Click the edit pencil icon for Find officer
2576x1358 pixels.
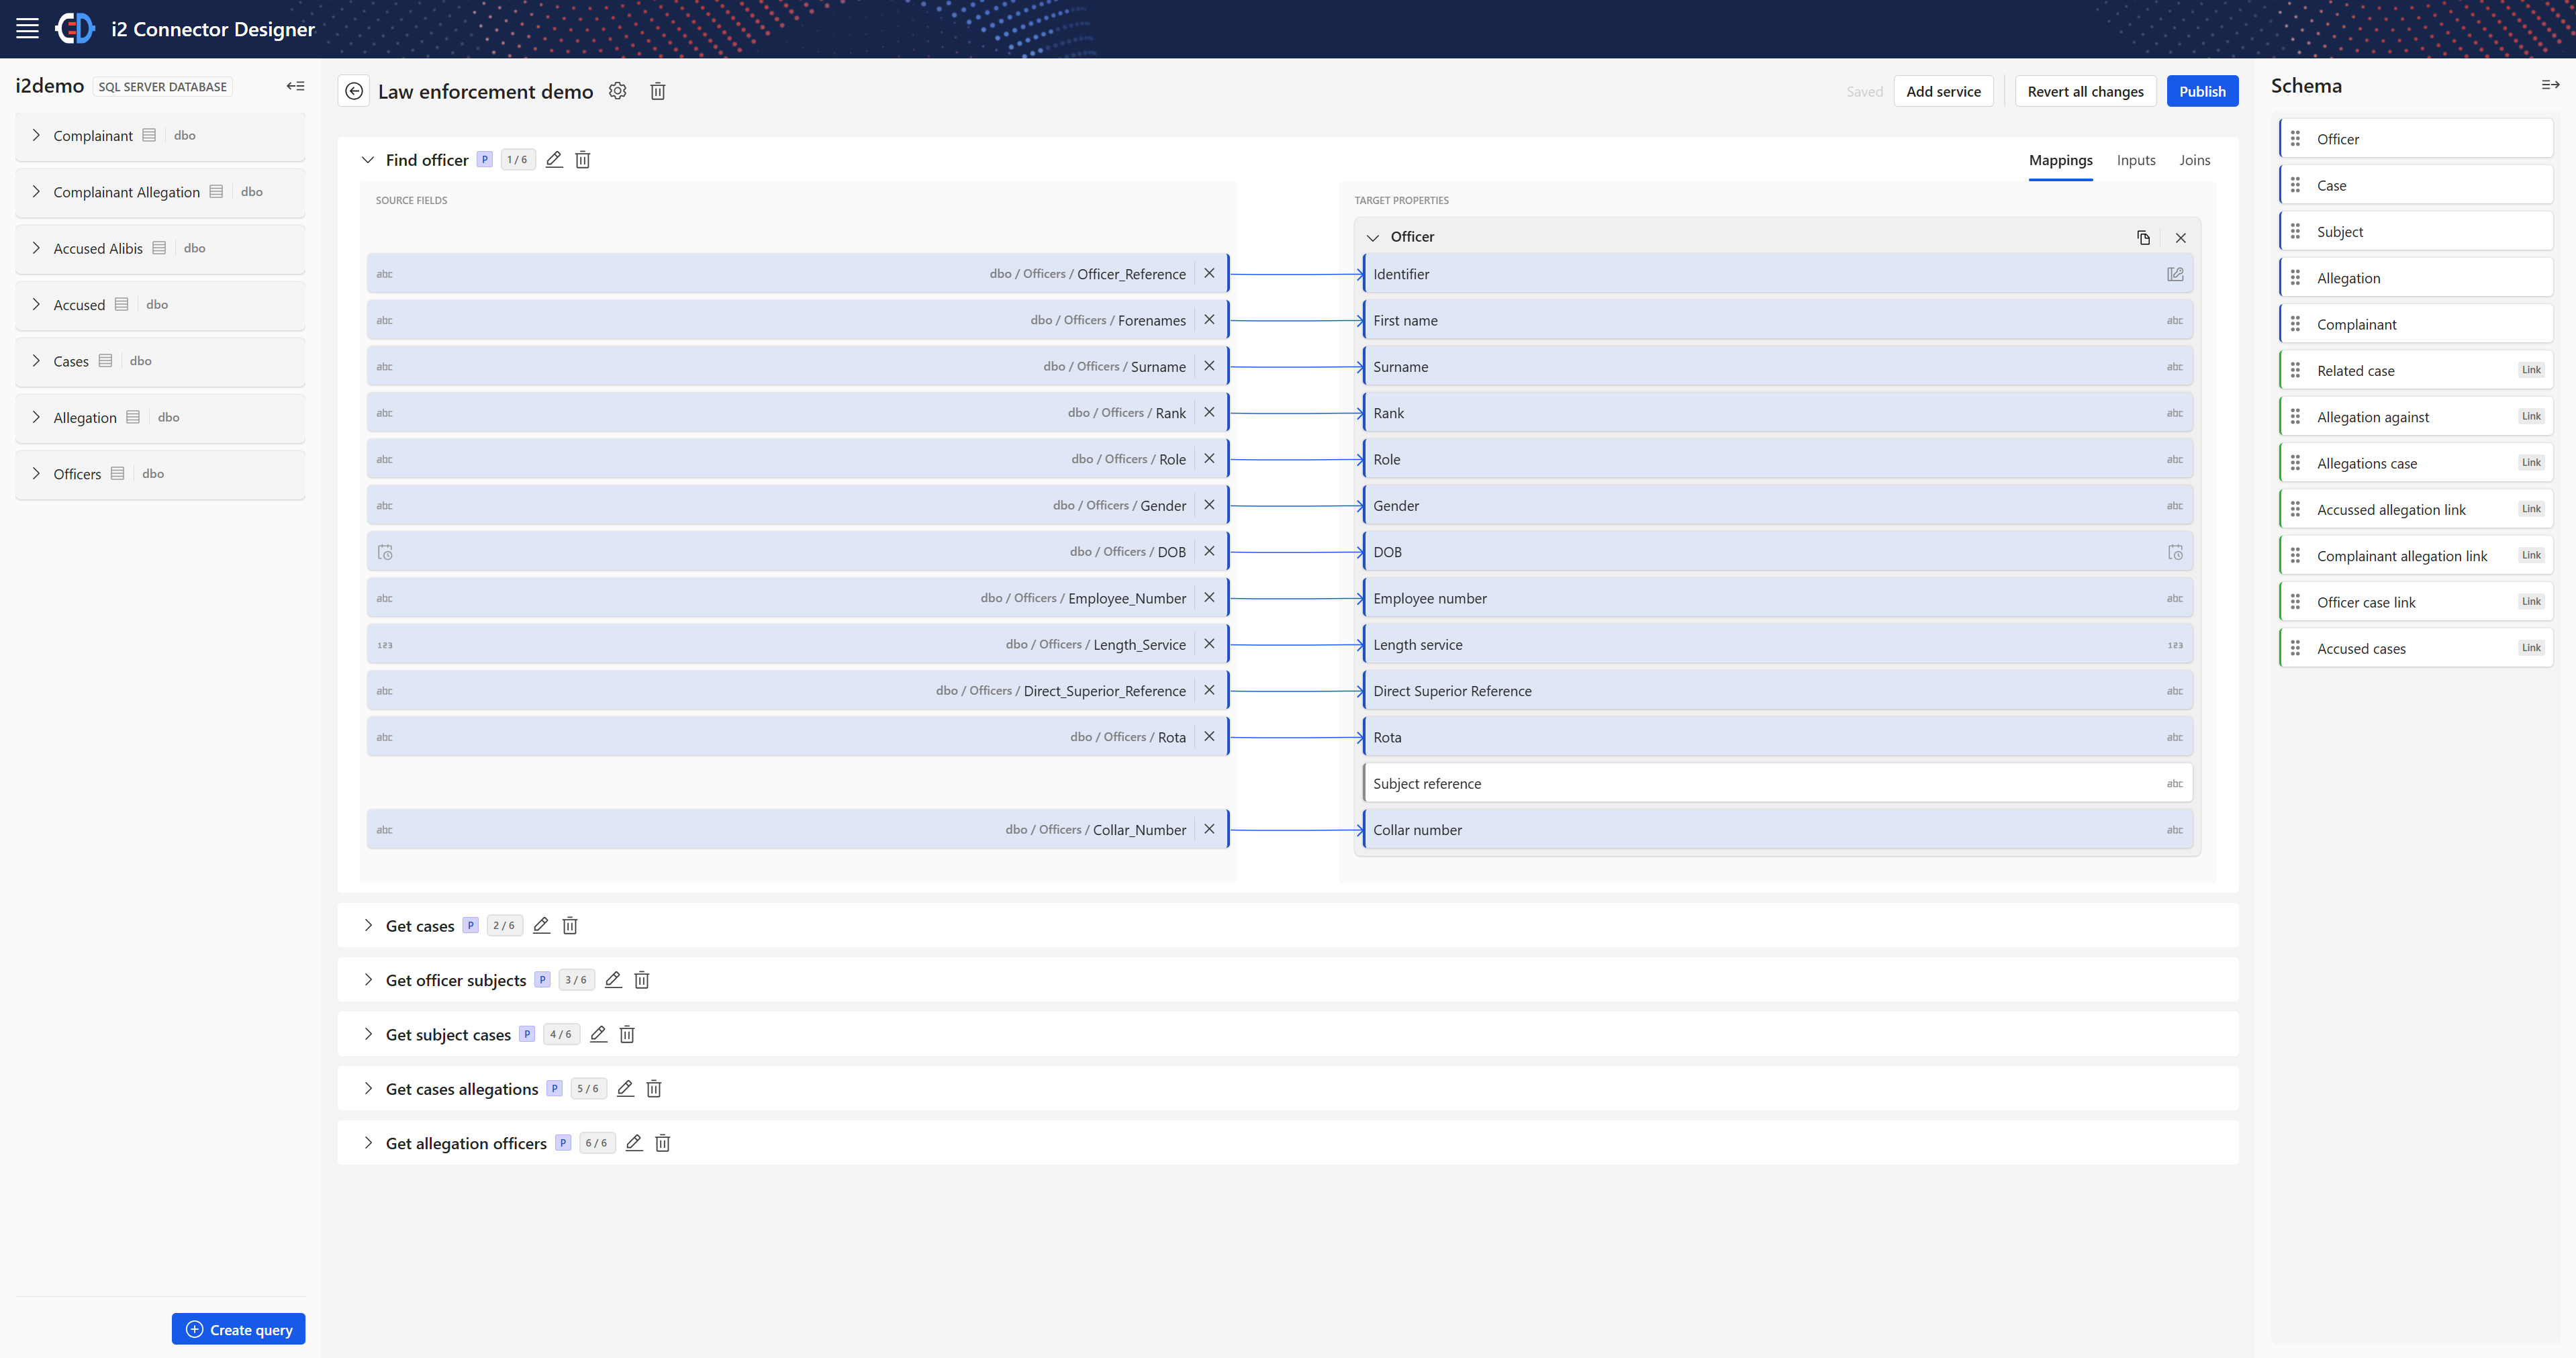(x=554, y=160)
